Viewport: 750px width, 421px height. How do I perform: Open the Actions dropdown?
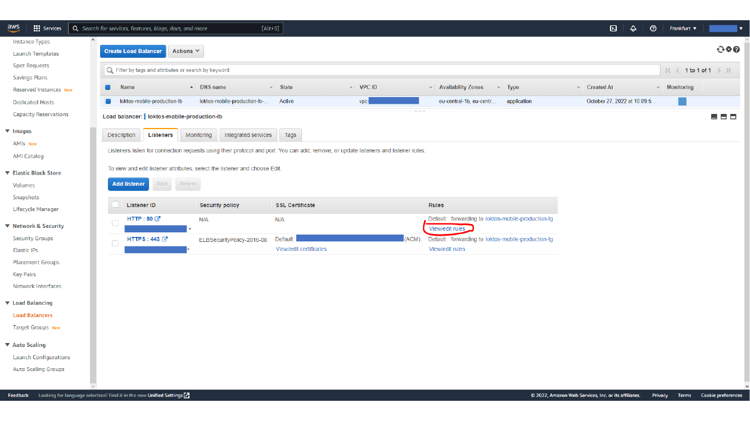[186, 51]
